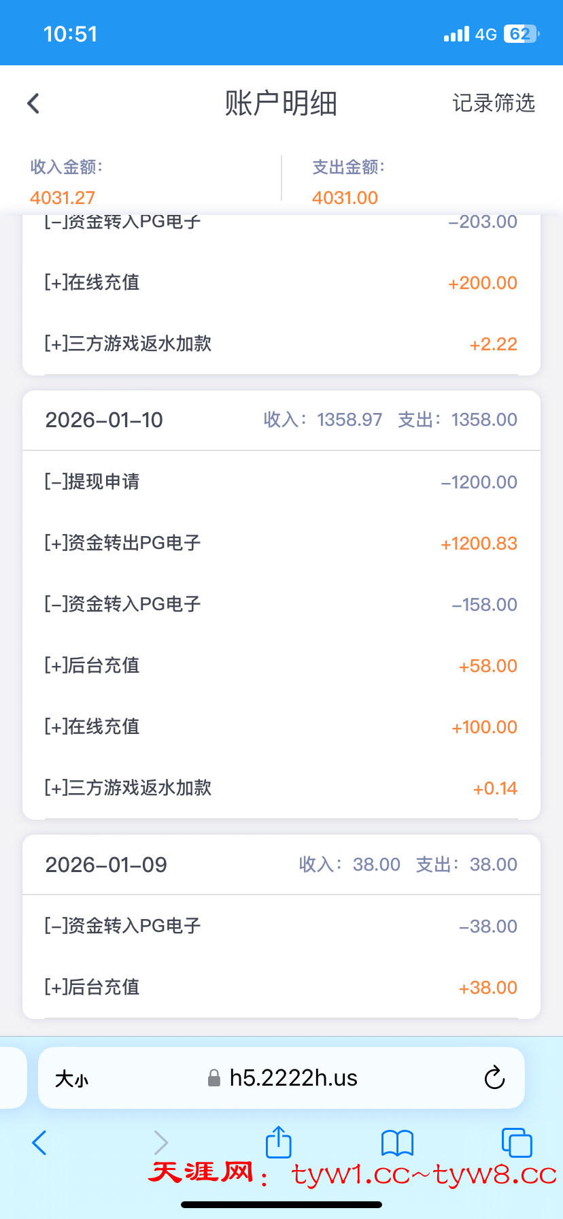Select the 2026-01-10 date header

click(x=104, y=420)
